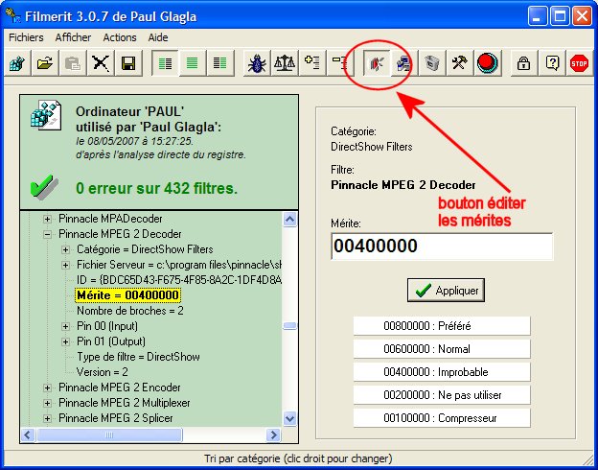Viewport: 598px width, 470px height.
Task: Save with the floppy disk icon
Action: point(128,63)
